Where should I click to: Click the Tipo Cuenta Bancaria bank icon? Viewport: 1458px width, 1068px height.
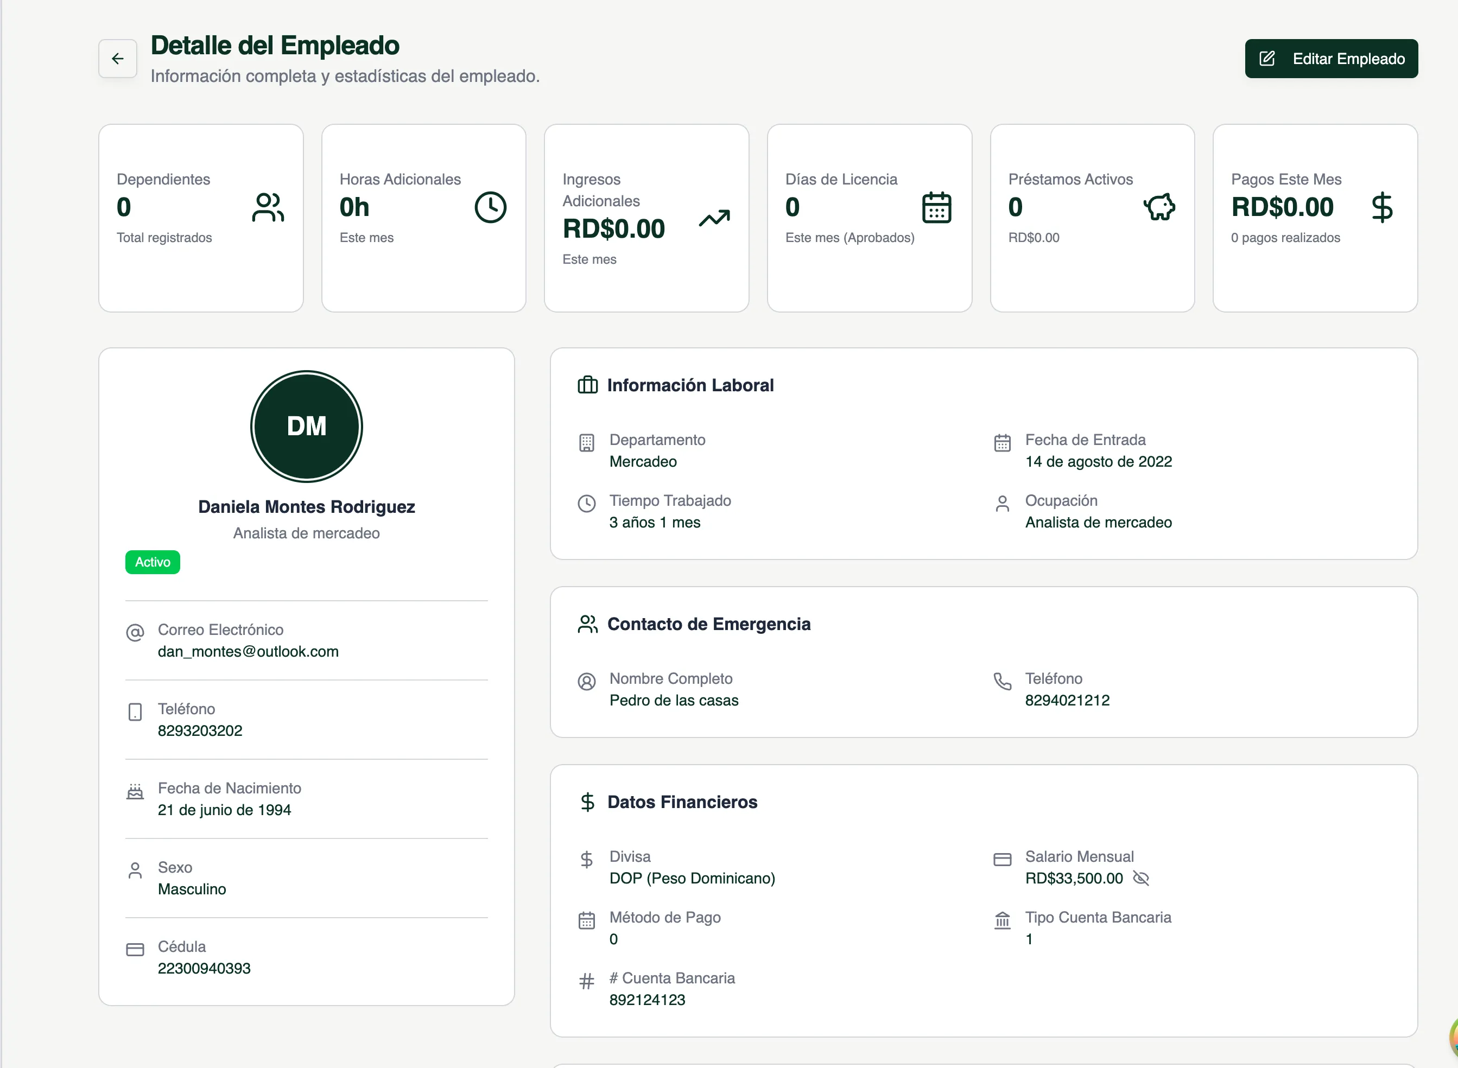pos(1002,920)
